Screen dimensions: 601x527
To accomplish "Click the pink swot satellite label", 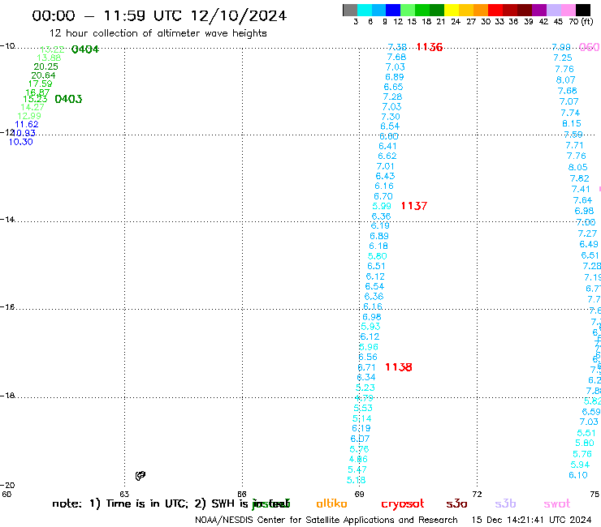I will point(557,503).
